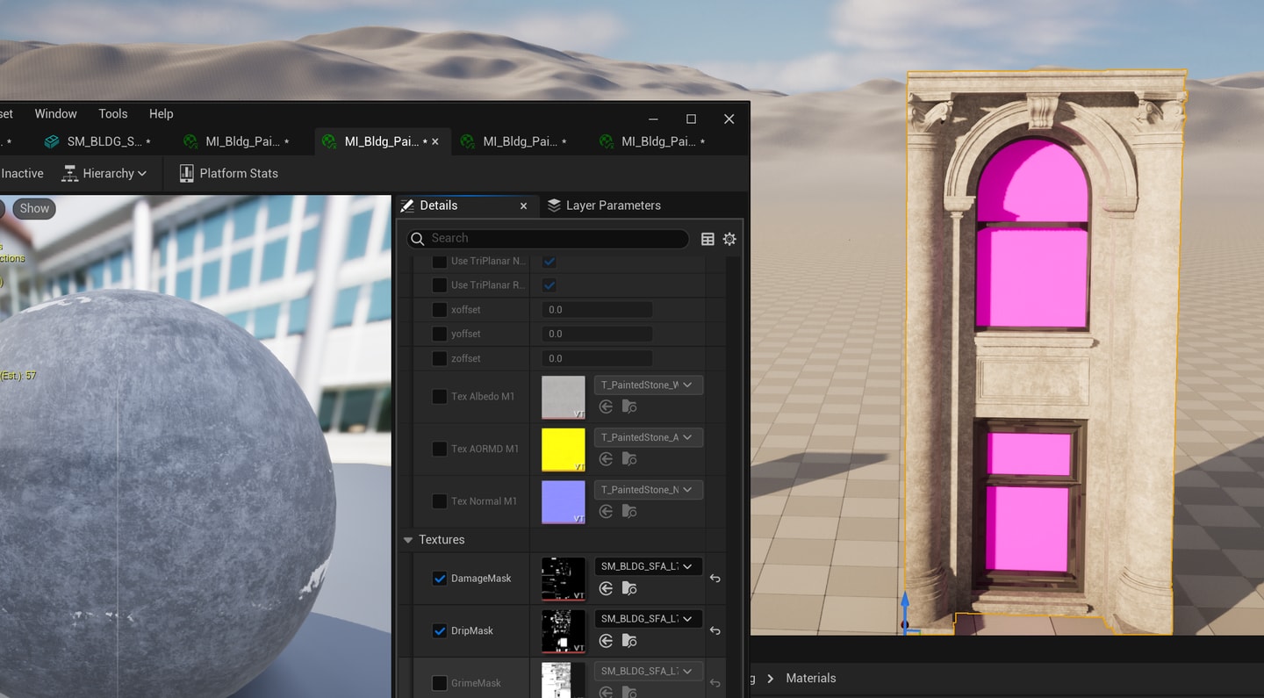Click the Platform Stats icon
This screenshot has width=1264, height=698.
[186, 173]
